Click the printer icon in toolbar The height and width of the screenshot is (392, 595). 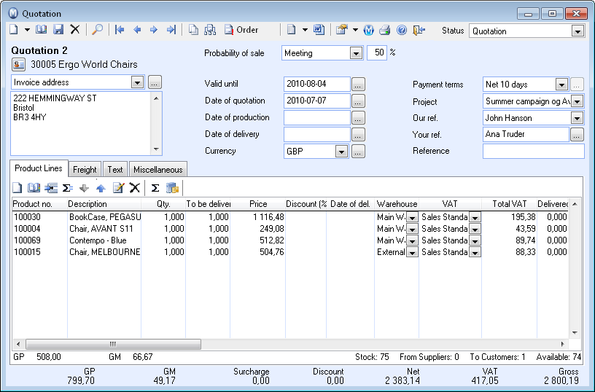tap(384, 30)
